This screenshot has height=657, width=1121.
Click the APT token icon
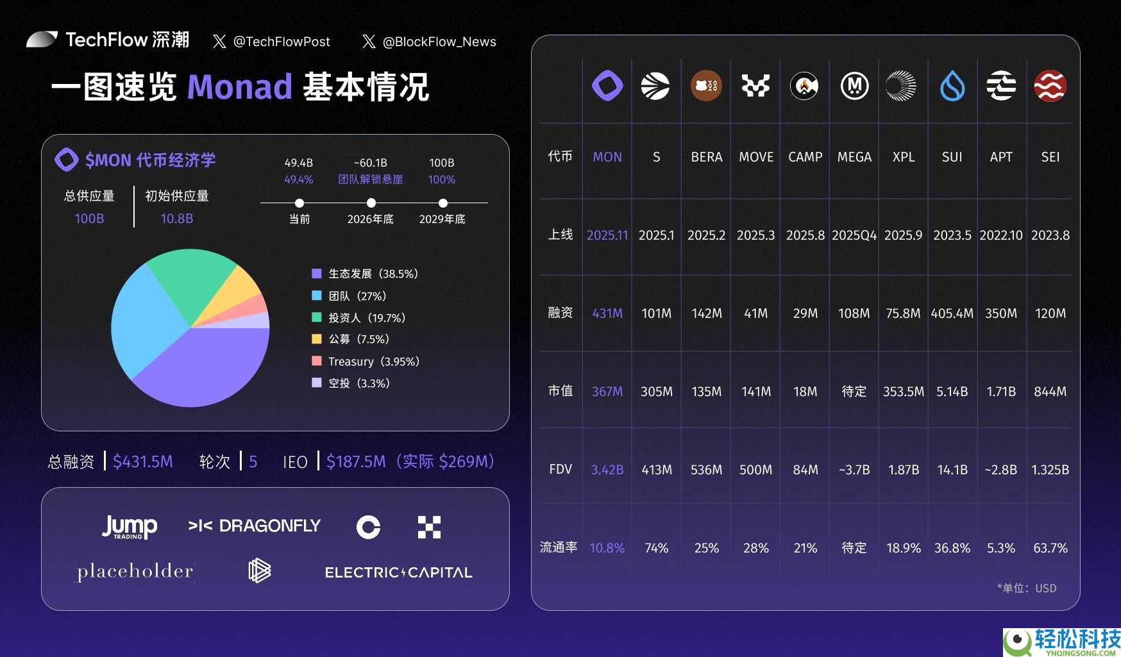pos(1001,85)
